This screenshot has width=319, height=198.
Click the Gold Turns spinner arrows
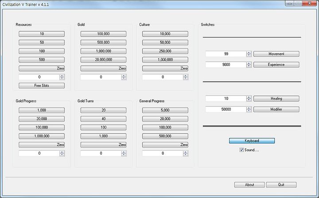pos(124,153)
